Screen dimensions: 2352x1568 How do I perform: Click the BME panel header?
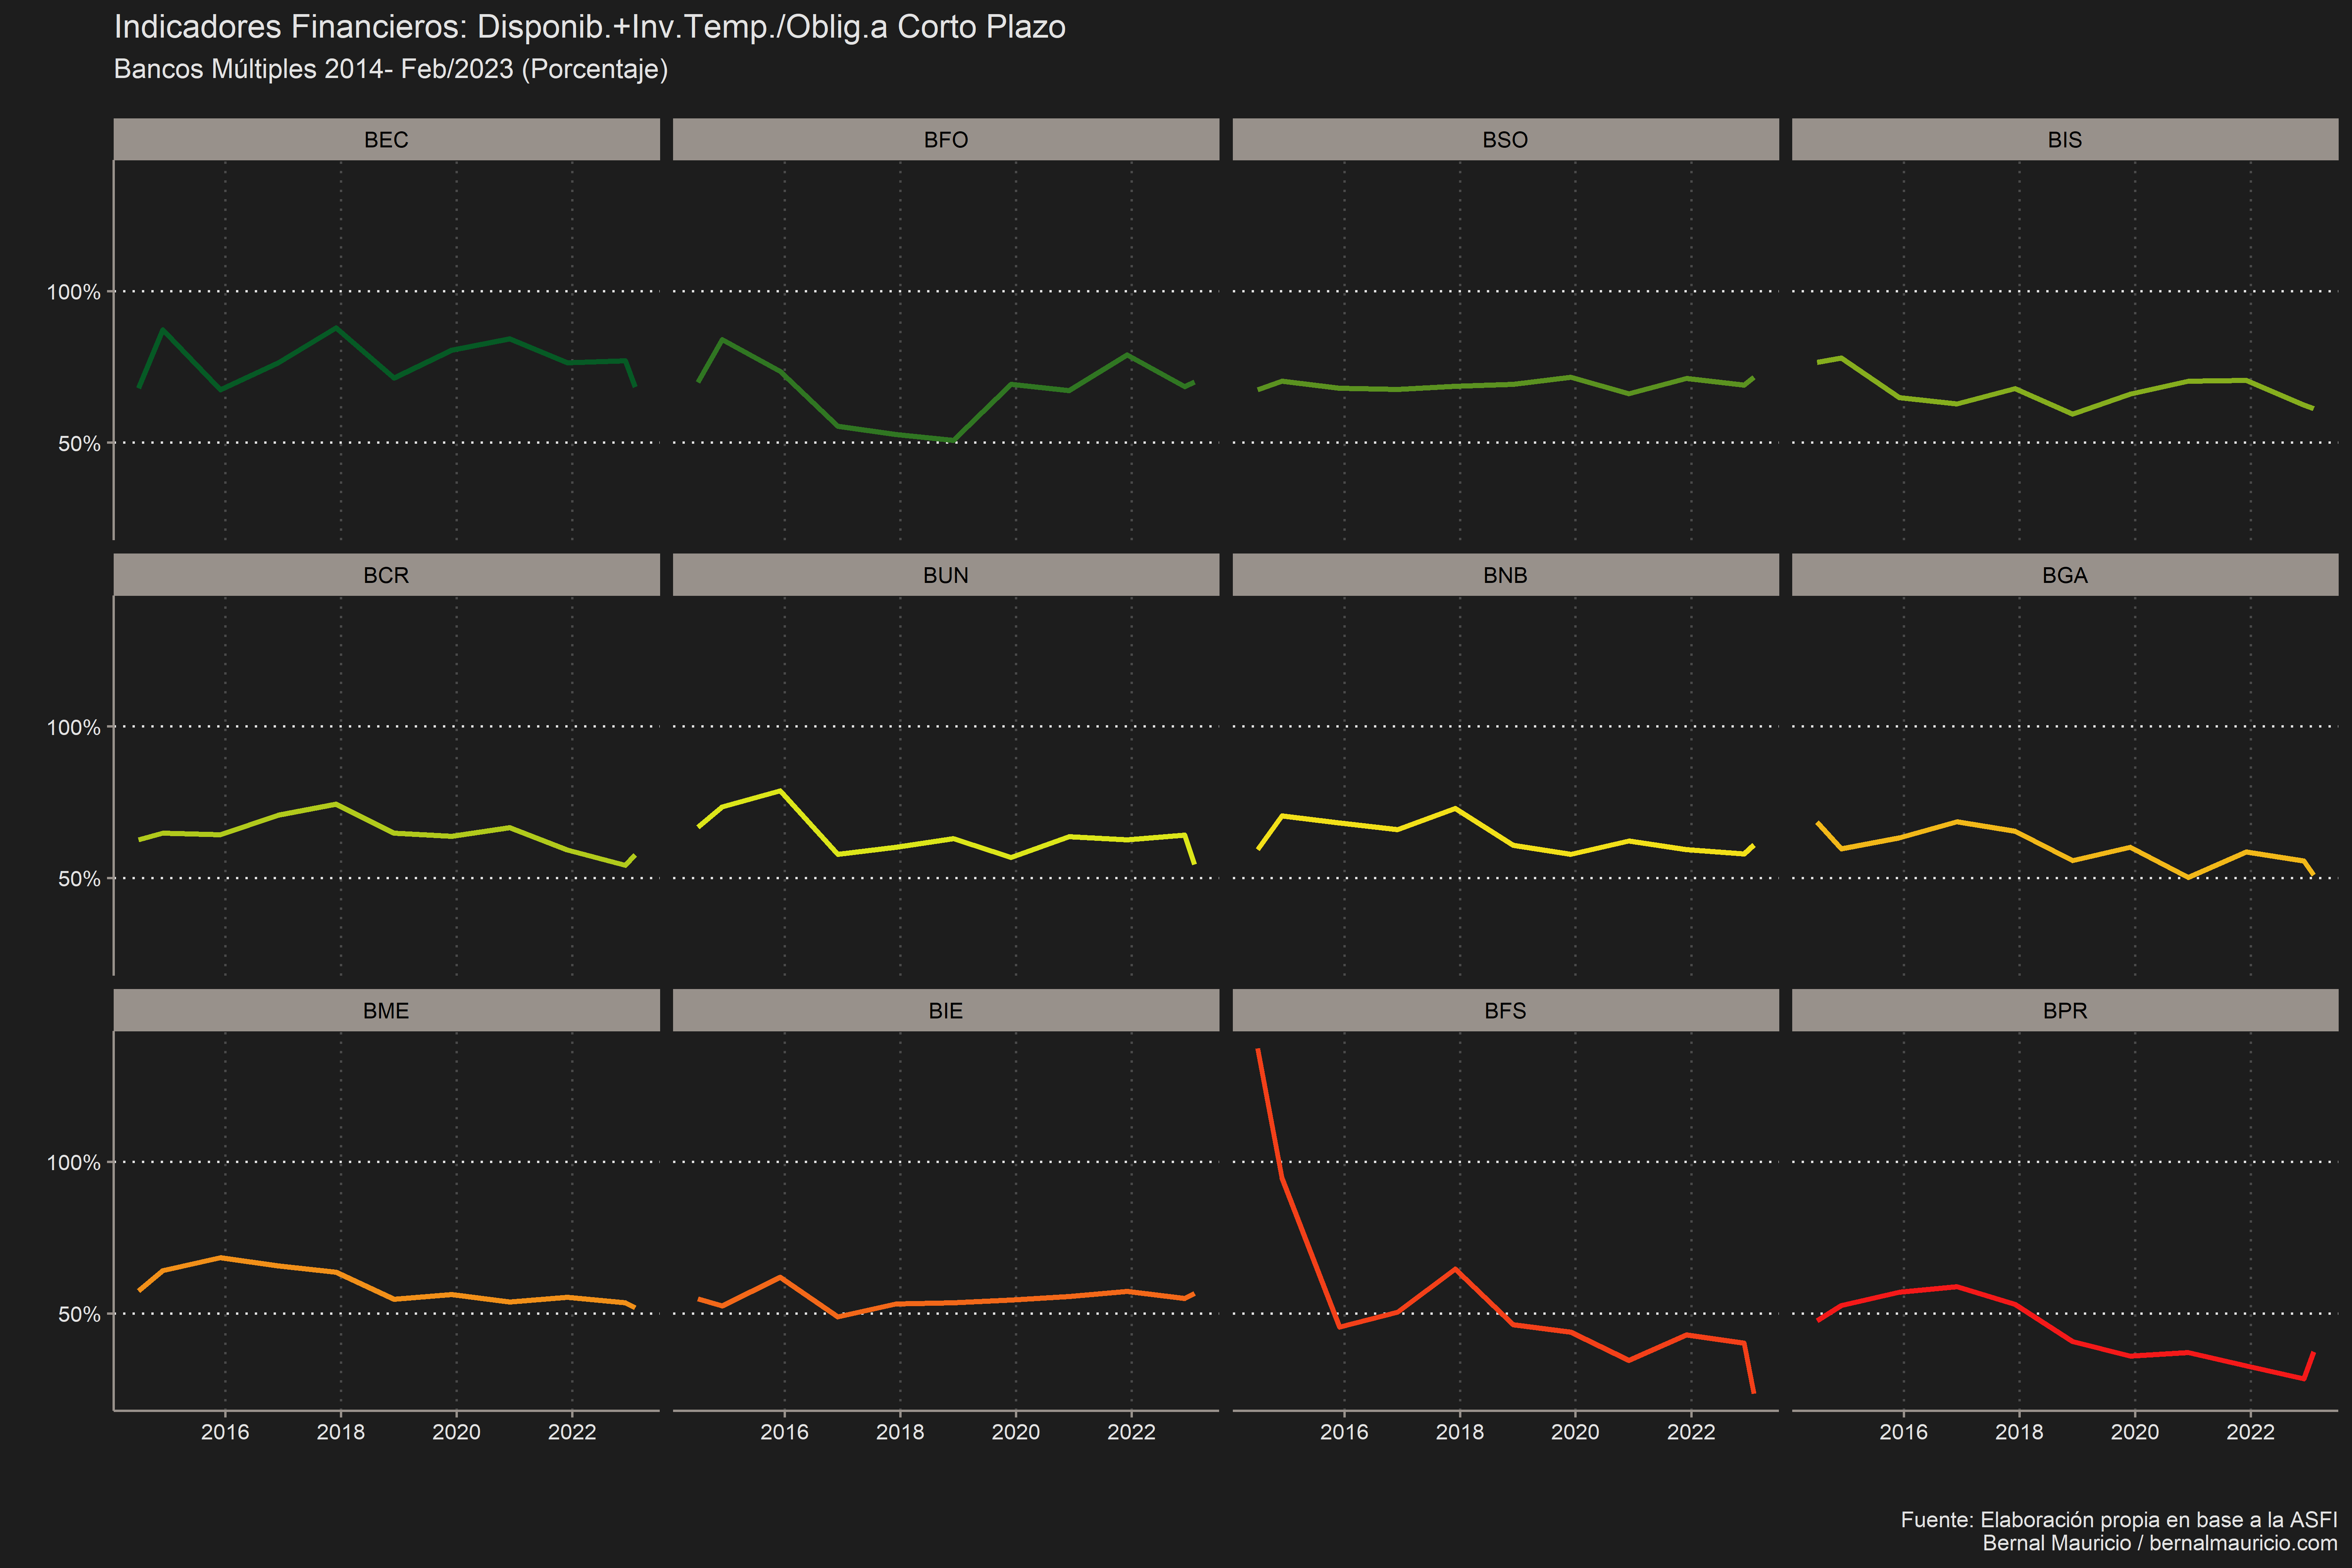pos(386,1010)
